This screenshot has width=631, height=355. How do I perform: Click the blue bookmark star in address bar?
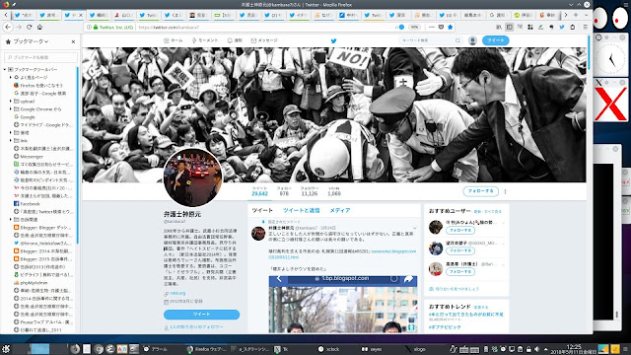(x=451, y=27)
